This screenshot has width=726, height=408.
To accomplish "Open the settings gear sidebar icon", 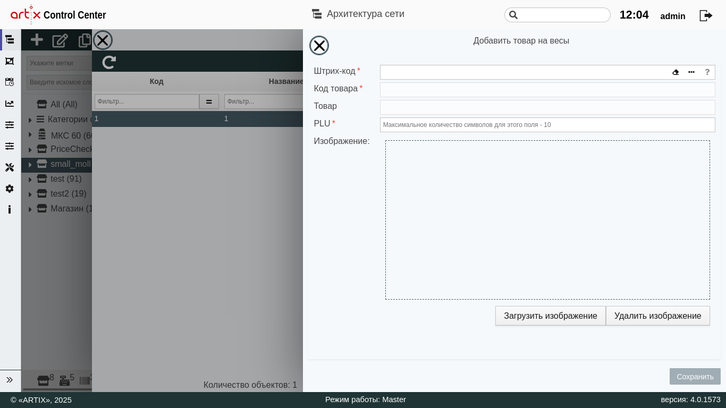I will pos(10,189).
